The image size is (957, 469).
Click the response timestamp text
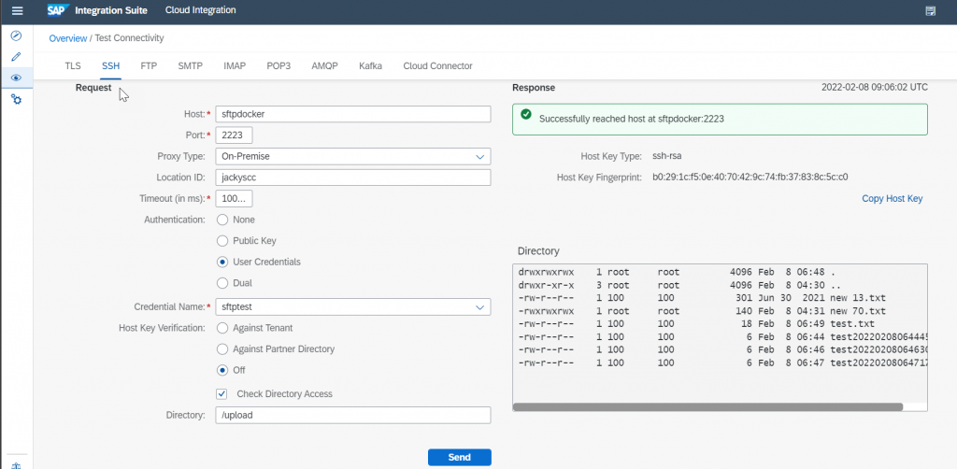(x=875, y=87)
